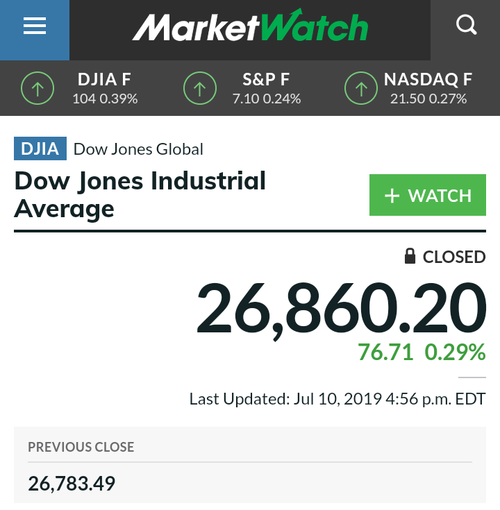Image resolution: width=500 pixels, height=510 pixels.
Task: Click the Last Updated timestamp text
Action: pos(337,399)
